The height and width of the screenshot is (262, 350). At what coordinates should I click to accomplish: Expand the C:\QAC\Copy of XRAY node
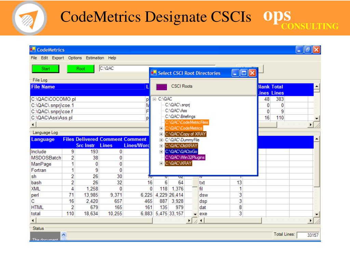(x=161, y=134)
